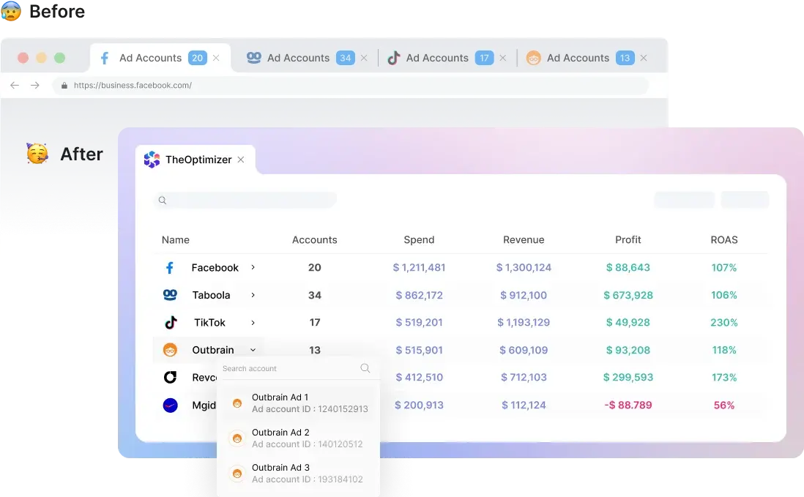The image size is (804, 497).
Task: Click the Facebook row name
Action: click(x=215, y=267)
